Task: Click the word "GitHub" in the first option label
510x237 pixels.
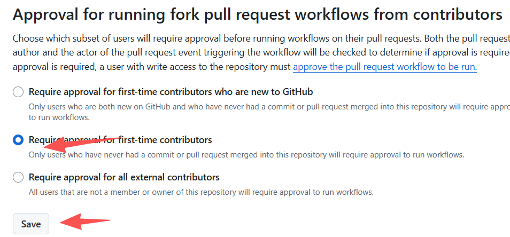Action: coord(296,92)
